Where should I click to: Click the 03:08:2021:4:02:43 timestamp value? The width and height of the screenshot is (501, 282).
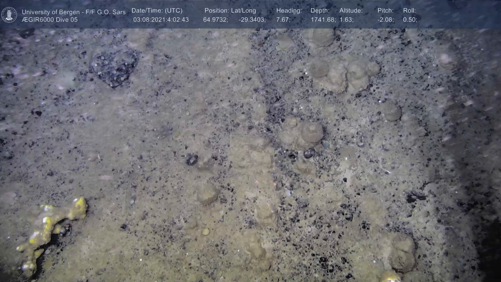coord(161,20)
